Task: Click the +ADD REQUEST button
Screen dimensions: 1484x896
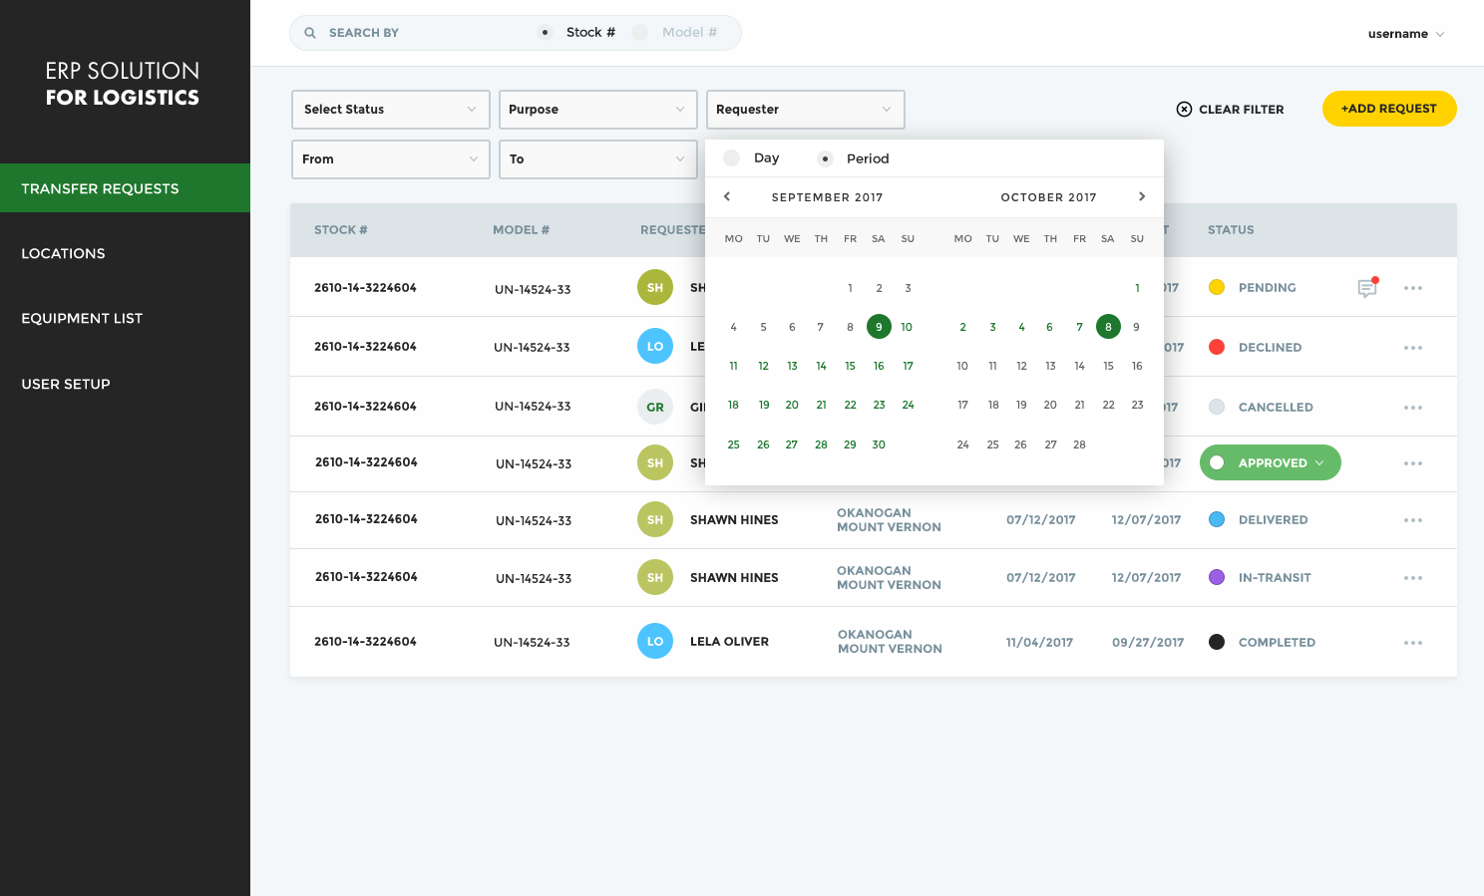Action: coord(1389,109)
